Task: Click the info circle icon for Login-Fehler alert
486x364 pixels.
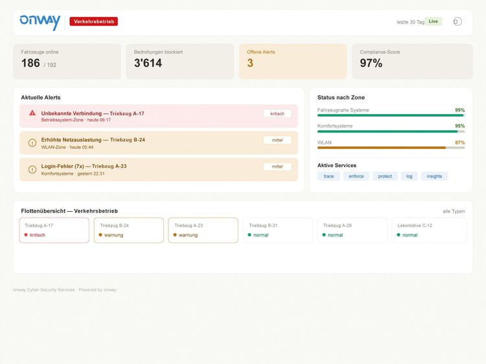Action: click(x=32, y=170)
